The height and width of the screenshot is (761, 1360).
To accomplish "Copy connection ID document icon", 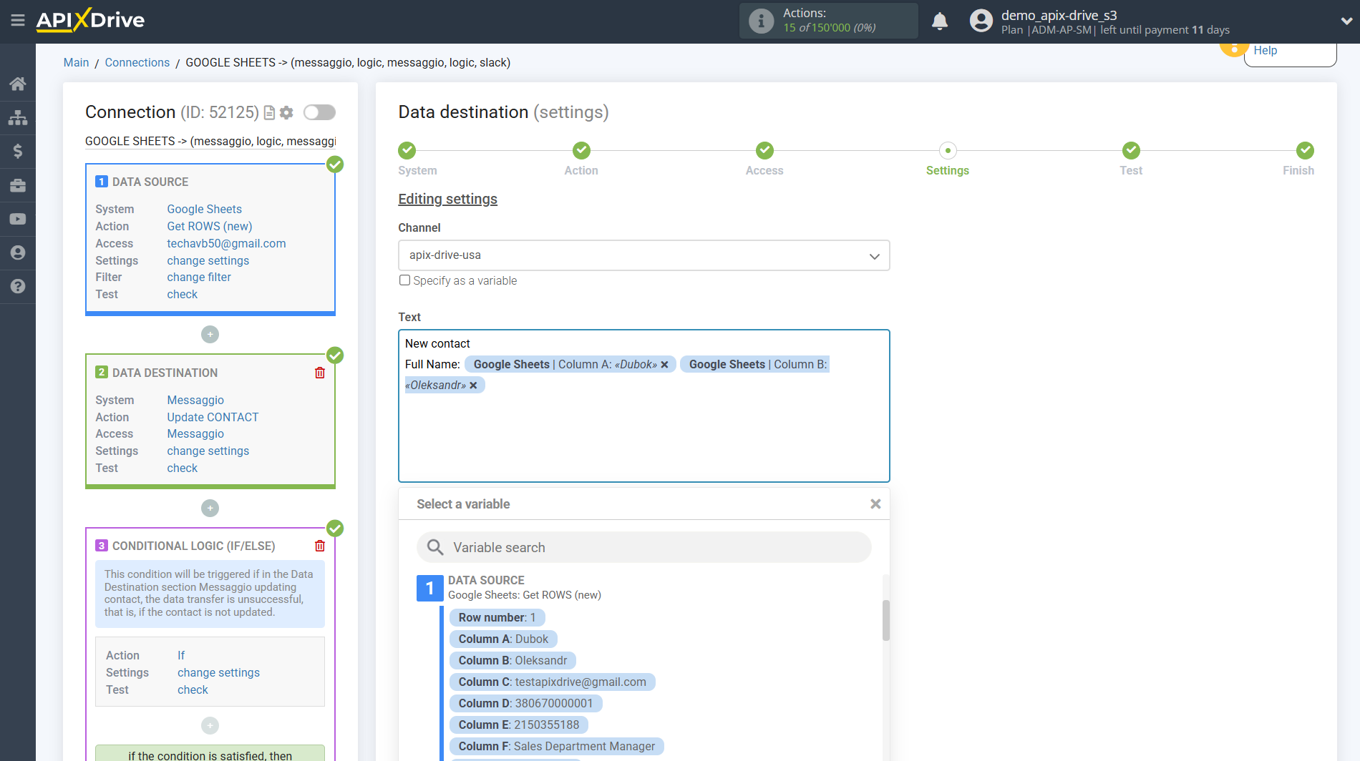I will tap(270, 112).
